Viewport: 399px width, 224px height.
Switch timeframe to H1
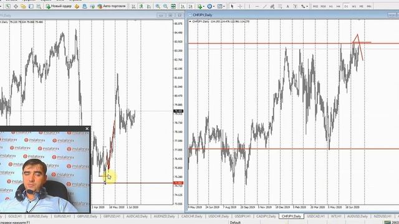tap(331, 6)
